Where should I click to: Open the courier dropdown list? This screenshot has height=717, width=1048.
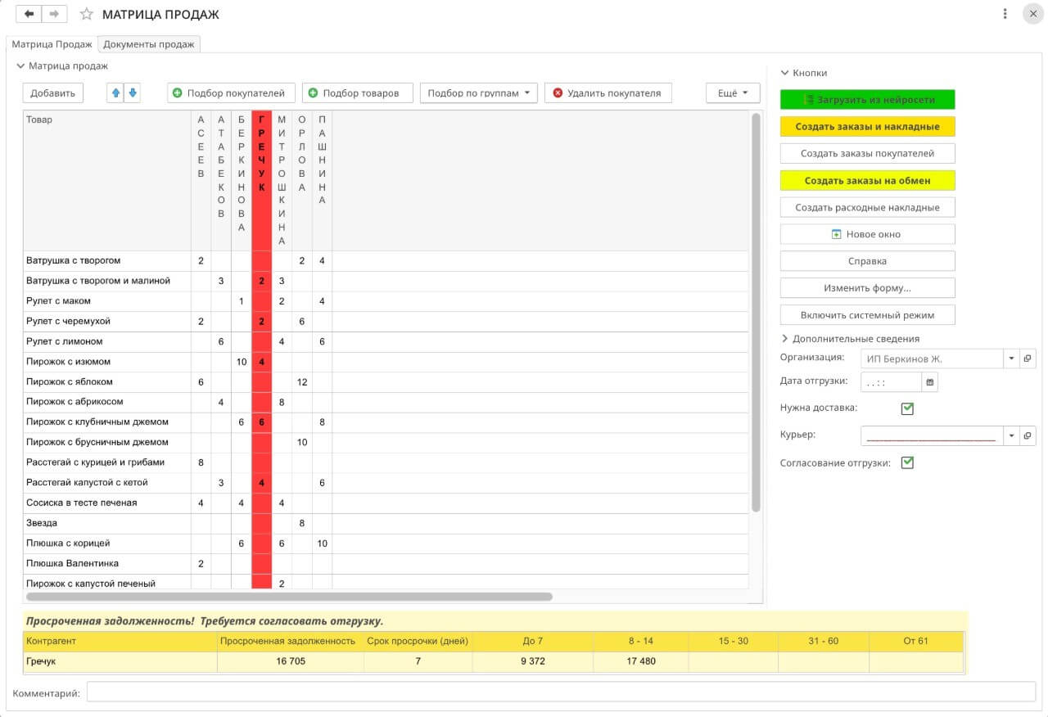(1011, 436)
